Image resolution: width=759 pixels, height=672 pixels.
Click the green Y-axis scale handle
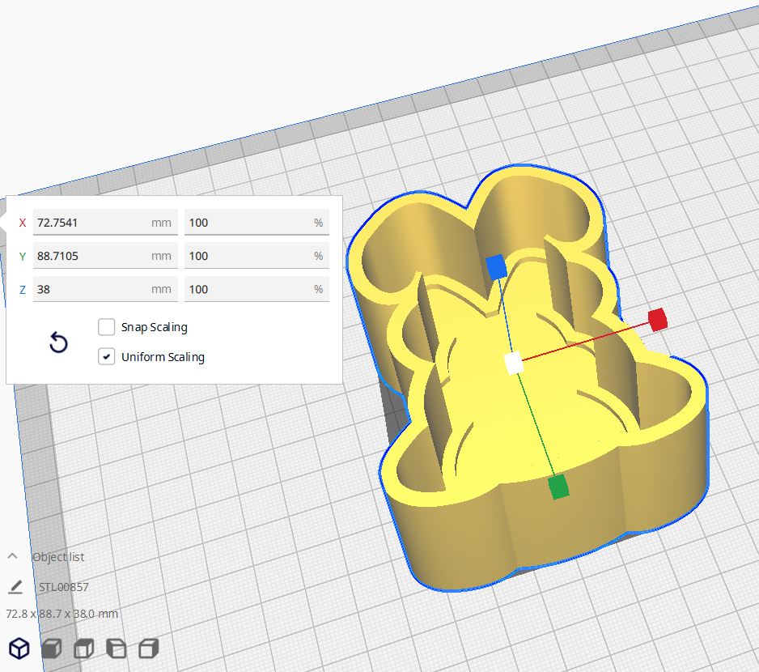(x=557, y=487)
